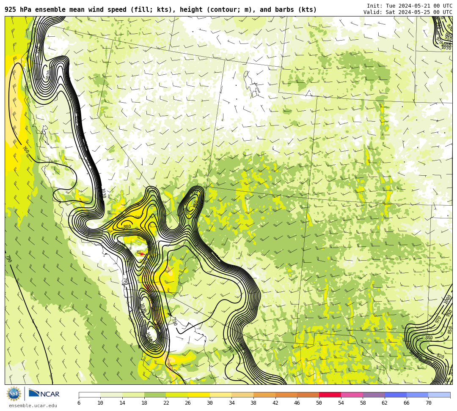Pick the blue 62–66 kts colorbar segment
Screen dimensions: 457x411
[396, 395]
